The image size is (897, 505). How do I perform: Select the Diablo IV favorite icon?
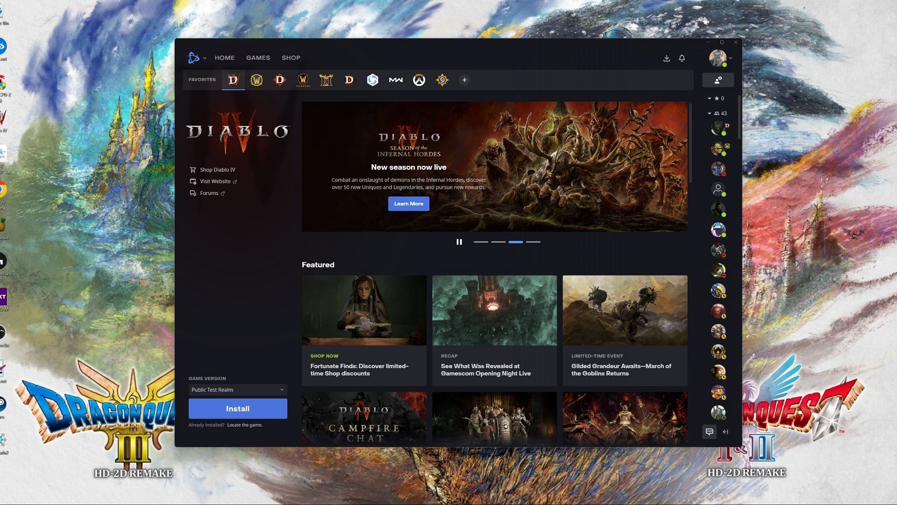[x=233, y=80]
